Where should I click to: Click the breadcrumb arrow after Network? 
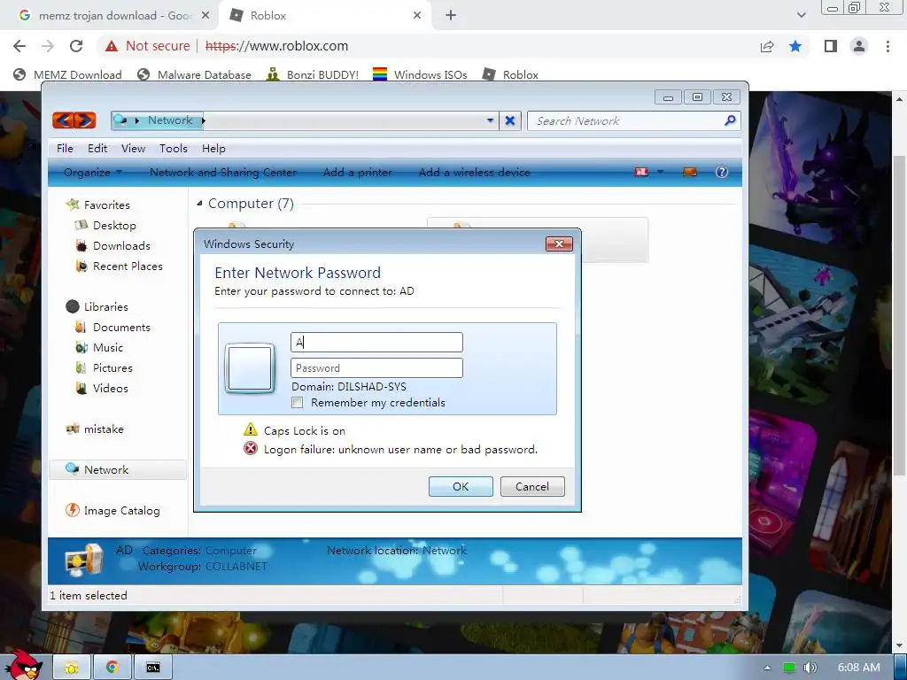pyautogui.click(x=203, y=120)
